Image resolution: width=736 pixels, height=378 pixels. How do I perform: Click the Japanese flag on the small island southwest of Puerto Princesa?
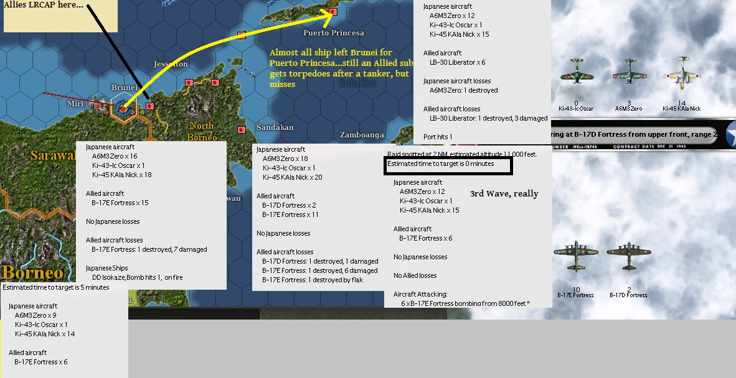(x=242, y=35)
